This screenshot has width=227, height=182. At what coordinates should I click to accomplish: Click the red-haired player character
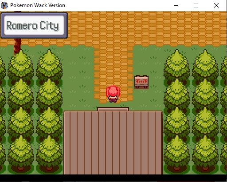pyautogui.click(x=113, y=94)
